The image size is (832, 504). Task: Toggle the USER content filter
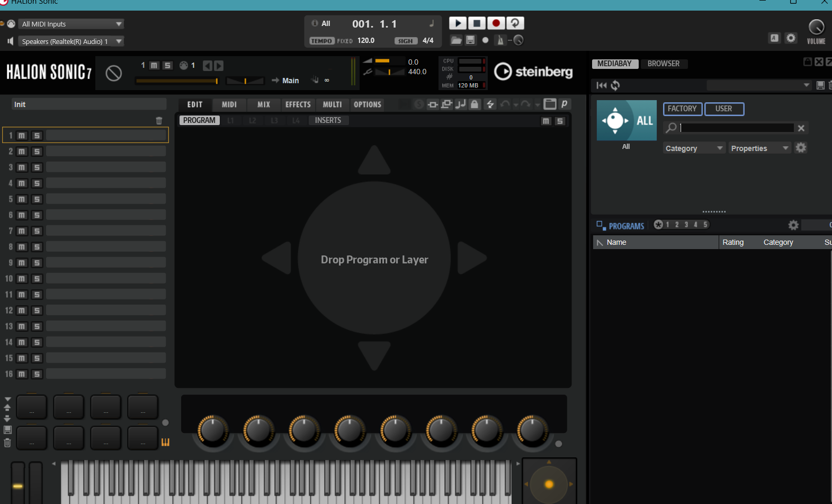(x=724, y=109)
